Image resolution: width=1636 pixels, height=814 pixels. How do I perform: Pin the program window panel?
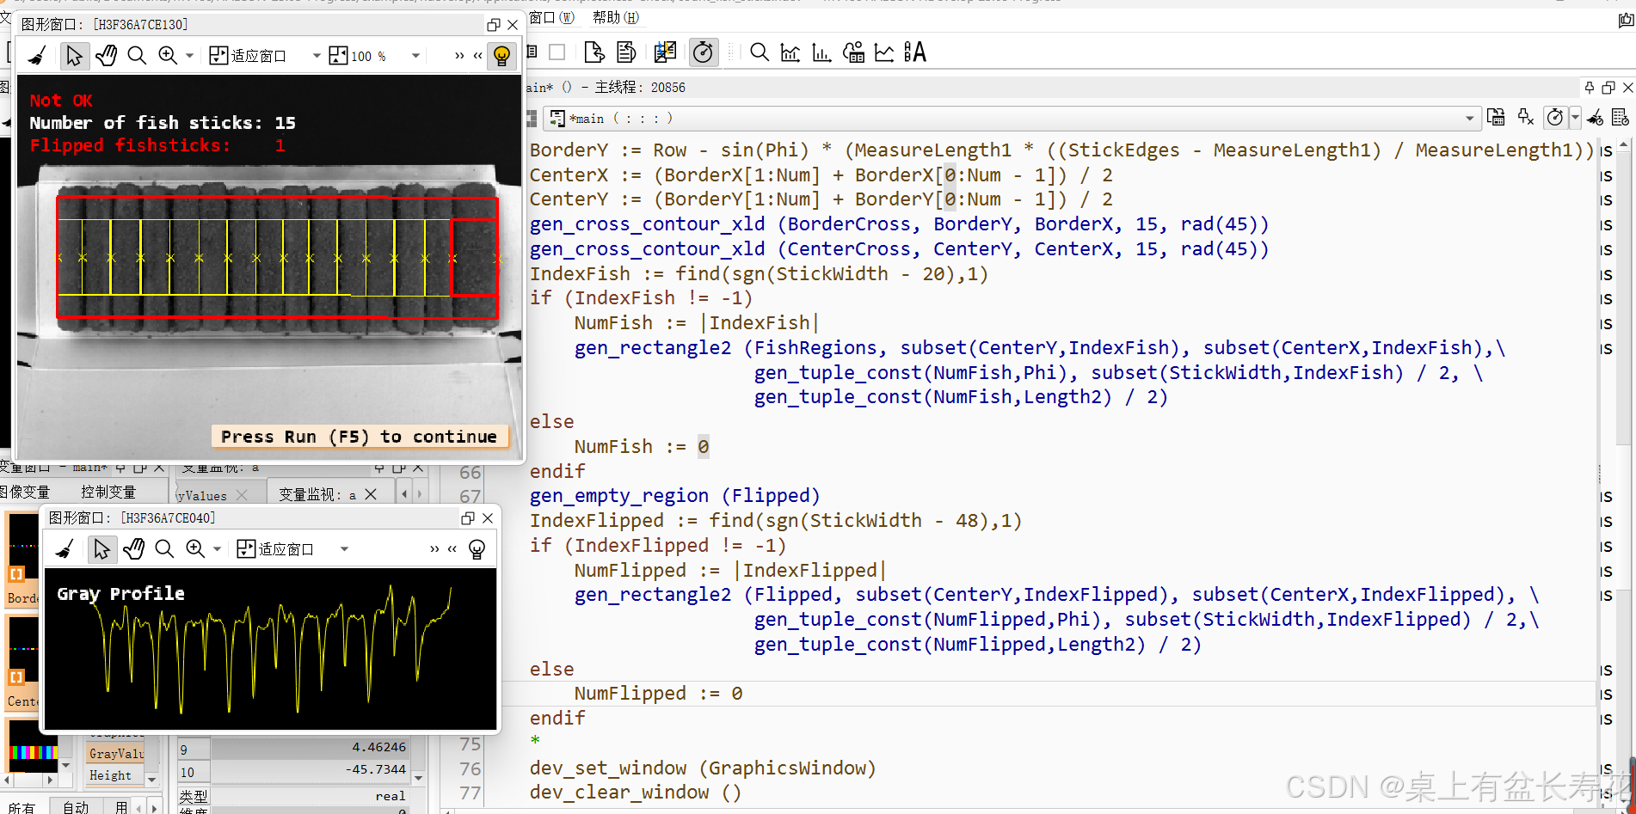(1590, 88)
